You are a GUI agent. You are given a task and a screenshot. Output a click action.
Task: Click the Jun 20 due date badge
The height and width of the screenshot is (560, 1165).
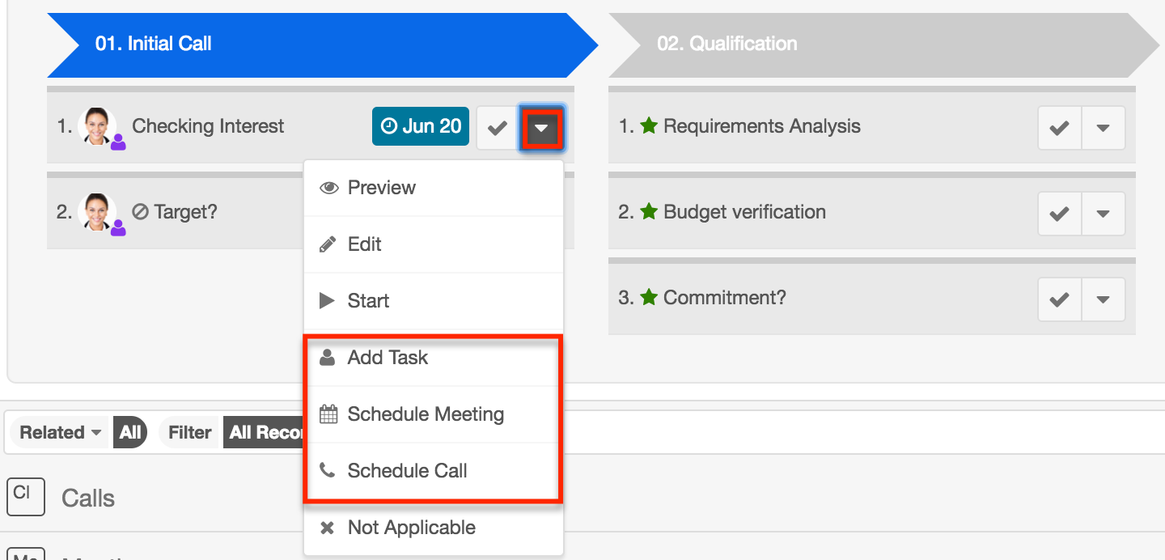421,126
